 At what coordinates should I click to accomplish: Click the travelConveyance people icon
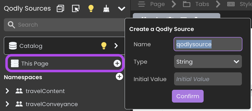[x=19, y=104]
